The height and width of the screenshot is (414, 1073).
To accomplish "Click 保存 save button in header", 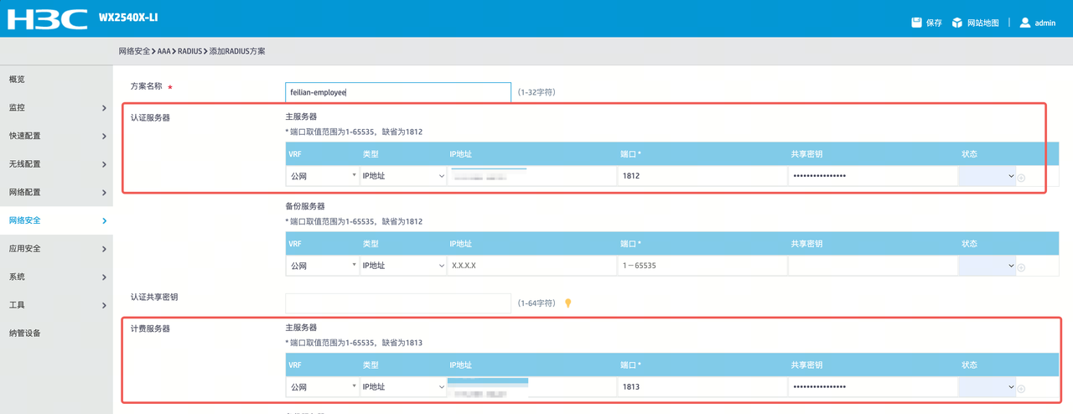I will click(x=934, y=23).
